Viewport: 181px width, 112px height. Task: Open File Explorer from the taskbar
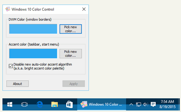tap(55, 105)
